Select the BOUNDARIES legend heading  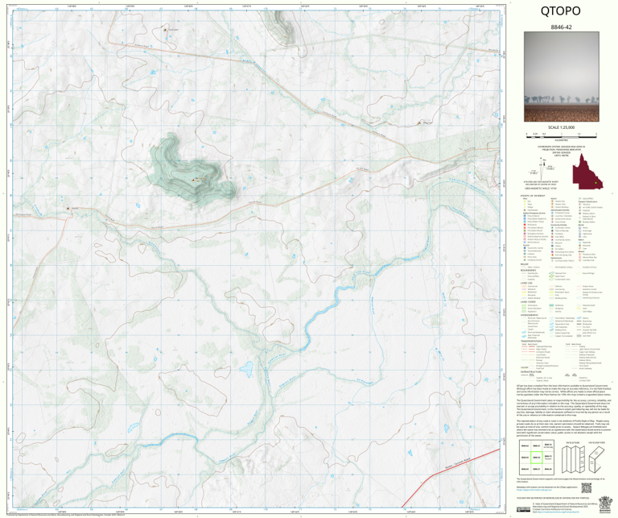click(528, 270)
